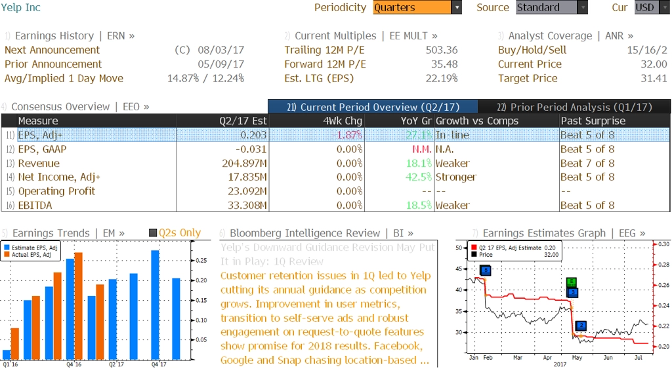
Task: Select the EBITDA measure row
Action: (335, 206)
